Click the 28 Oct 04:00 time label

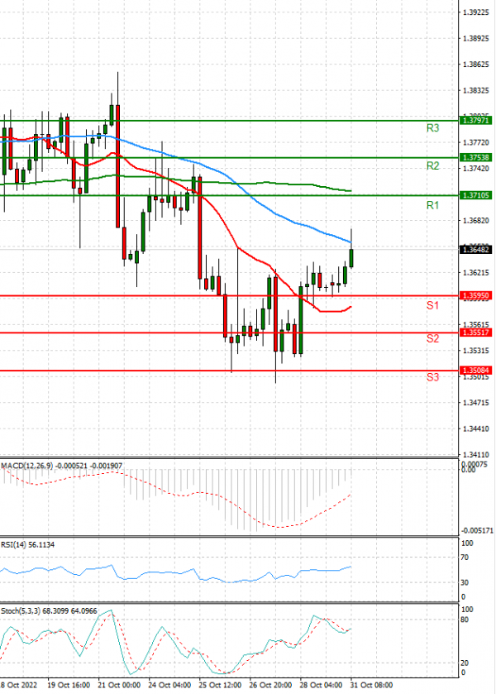(x=321, y=685)
